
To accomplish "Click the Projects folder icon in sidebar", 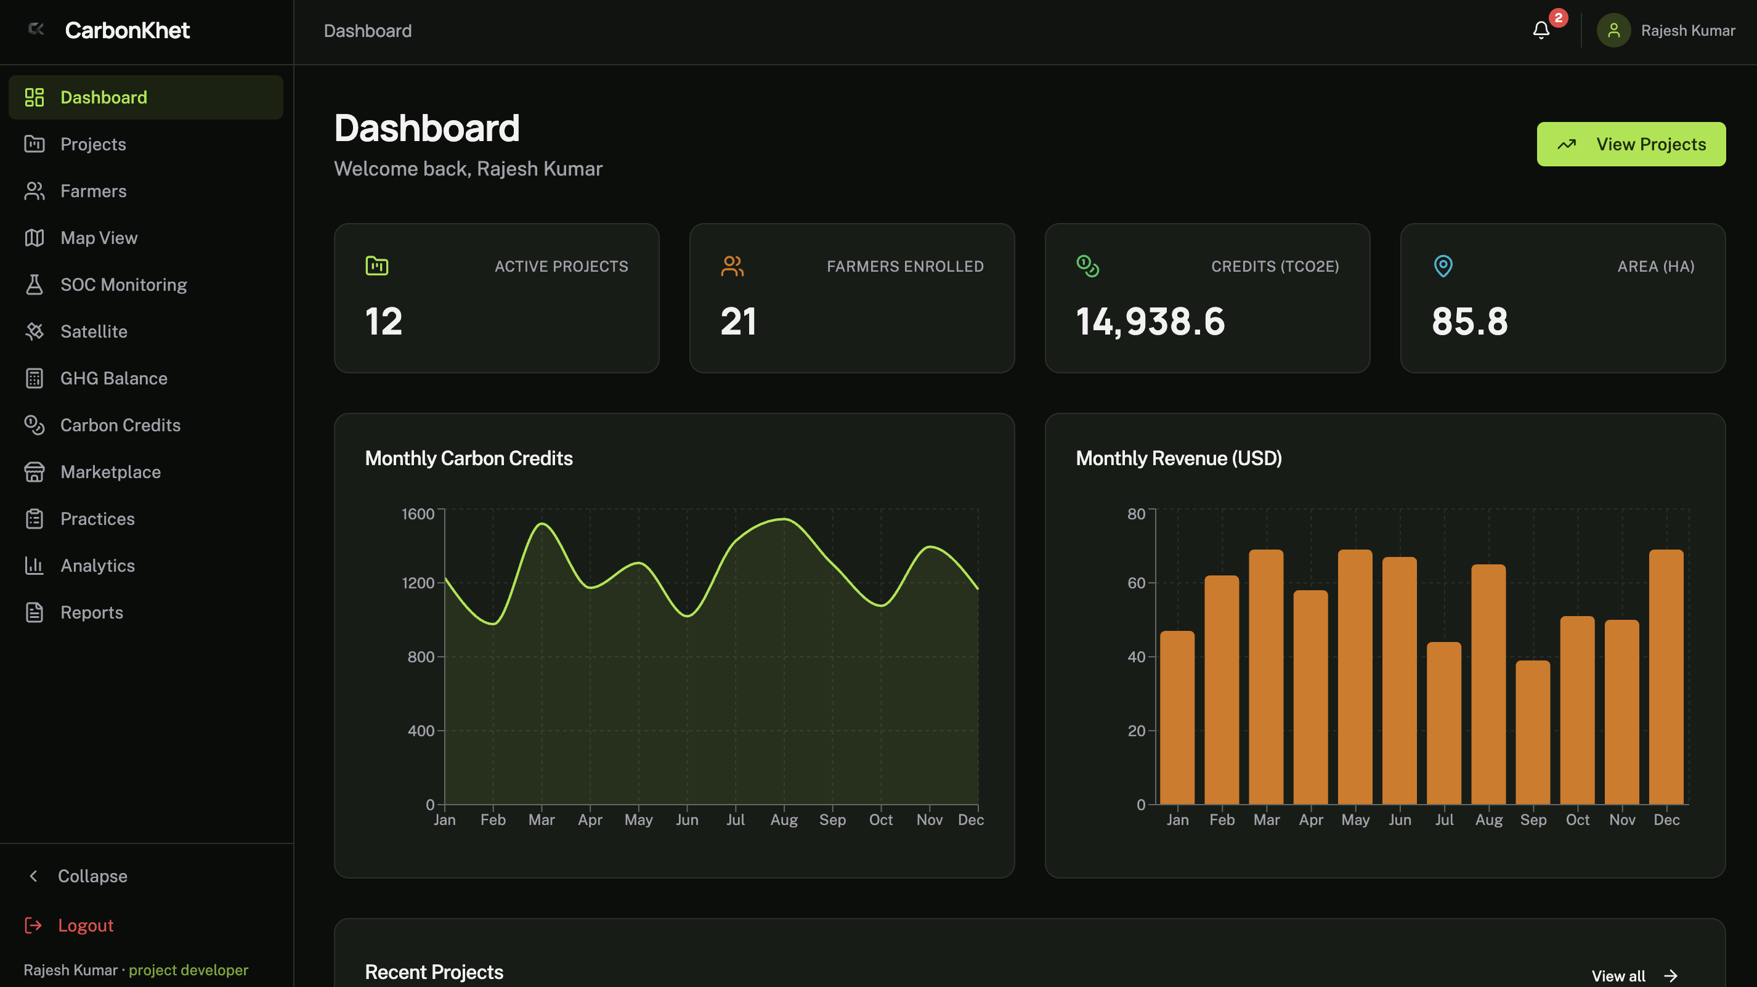I will tap(34, 144).
